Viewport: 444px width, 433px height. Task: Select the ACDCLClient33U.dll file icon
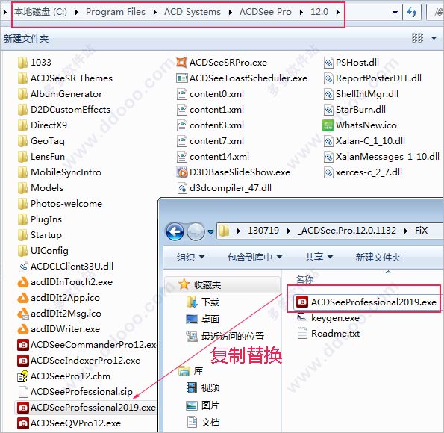click(x=23, y=267)
